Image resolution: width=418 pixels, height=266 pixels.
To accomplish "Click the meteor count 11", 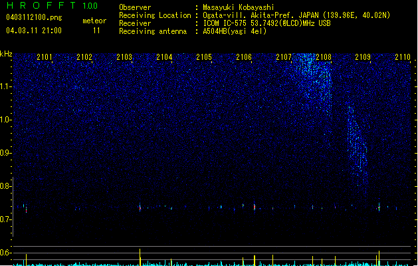I will click(96, 31).
